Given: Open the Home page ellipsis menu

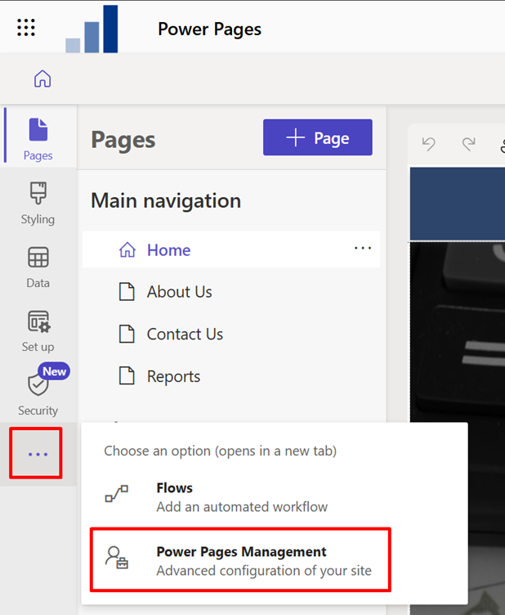Looking at the screenshot, I should click(x=363, y=249).
